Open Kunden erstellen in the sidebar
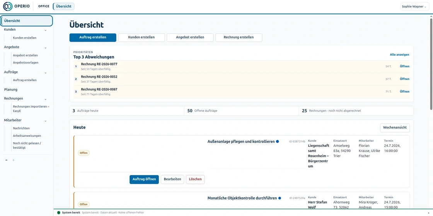 [25, 38]
